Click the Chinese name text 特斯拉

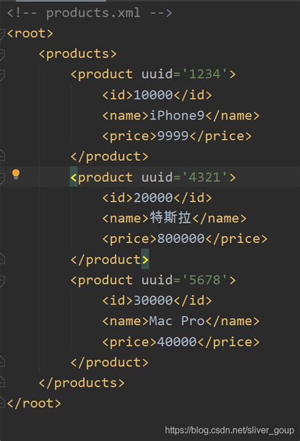(x=170, y=218)
